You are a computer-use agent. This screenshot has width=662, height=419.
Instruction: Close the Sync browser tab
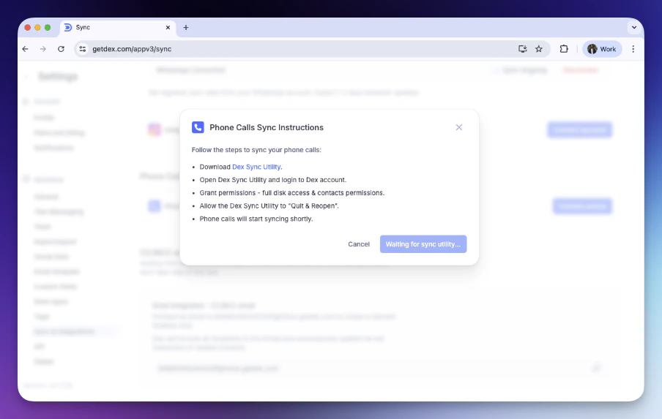(x=168, y=27)
